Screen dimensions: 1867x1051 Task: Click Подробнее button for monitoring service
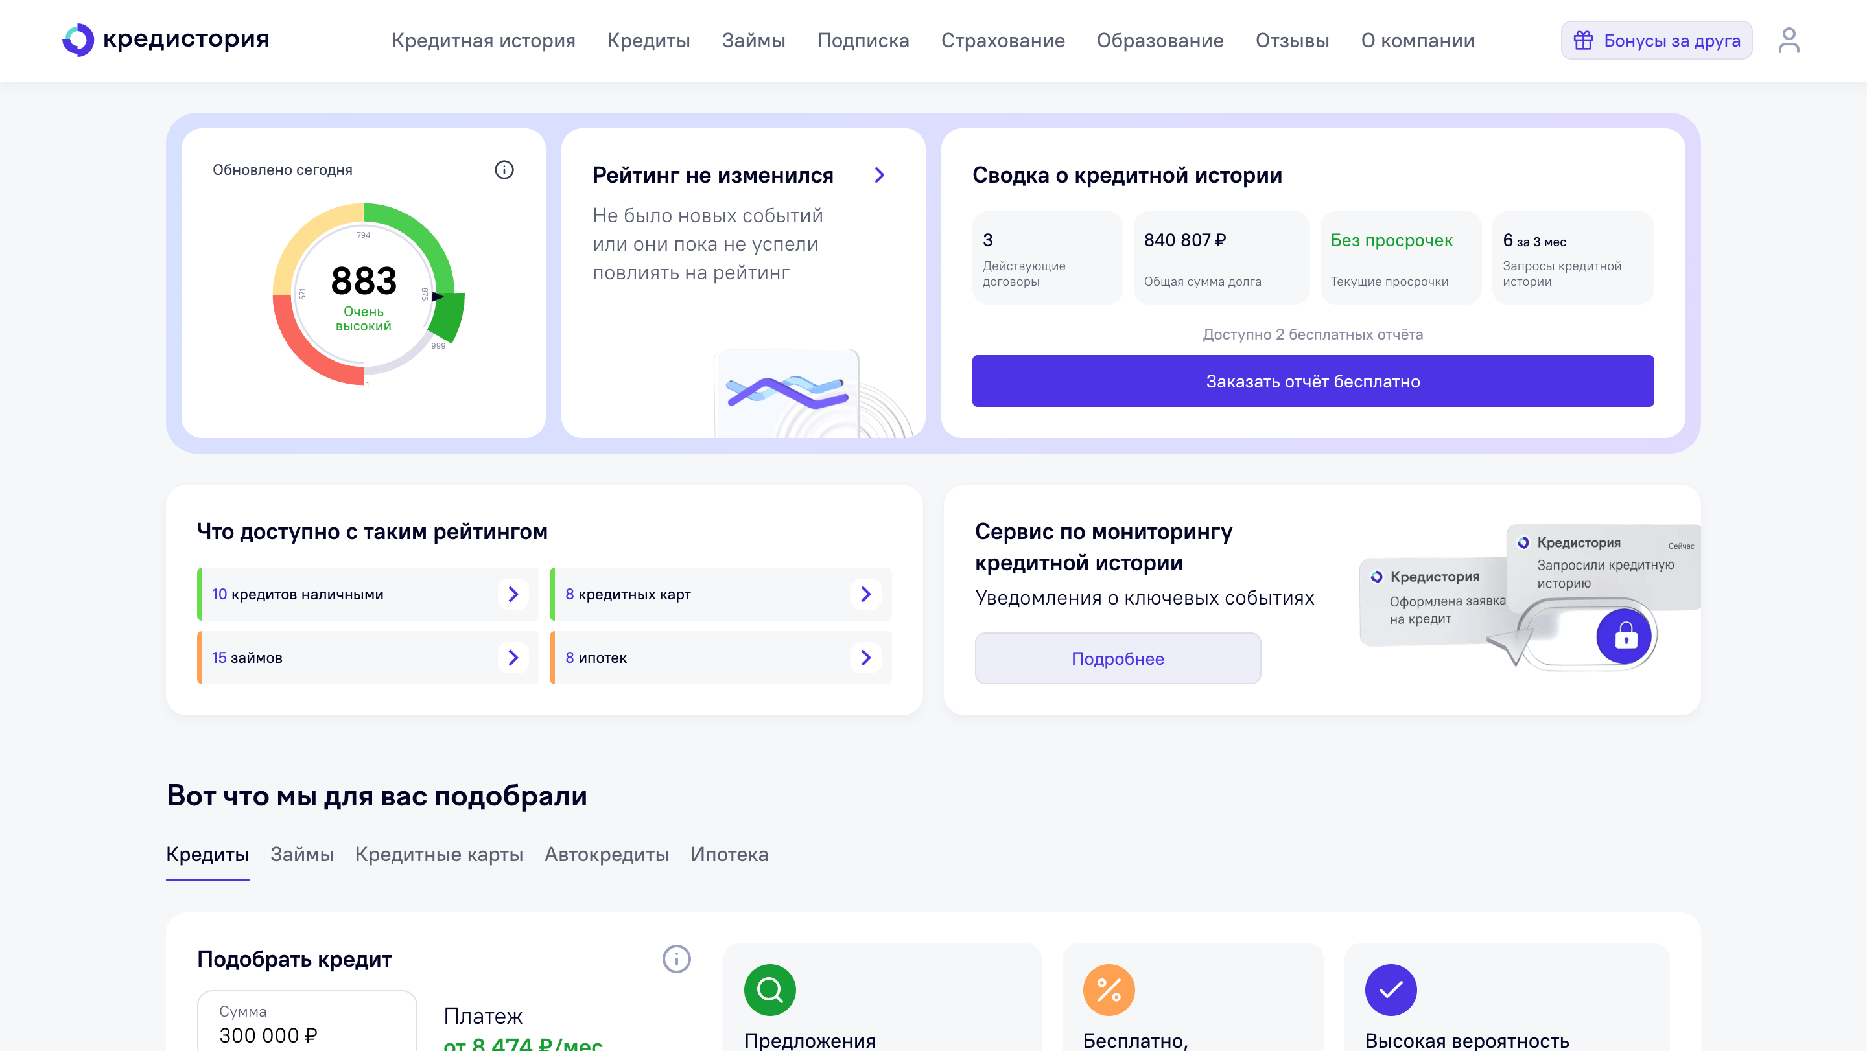point(1118,658)
